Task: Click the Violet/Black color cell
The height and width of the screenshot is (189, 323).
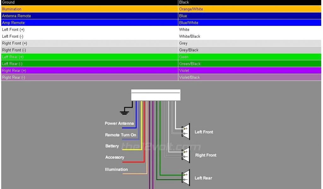Action: (189, 77)
